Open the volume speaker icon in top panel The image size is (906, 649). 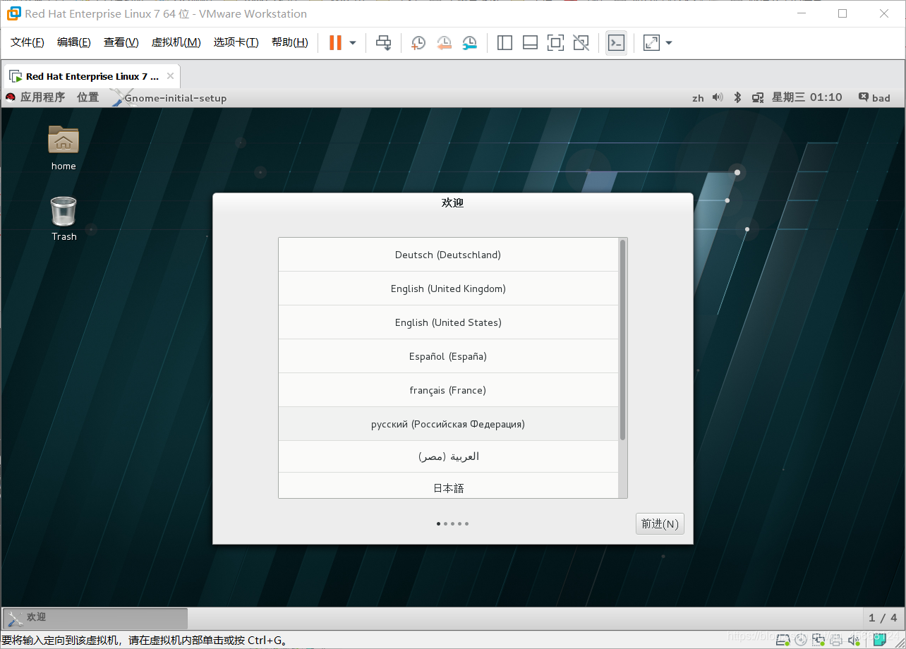point(718,97)
